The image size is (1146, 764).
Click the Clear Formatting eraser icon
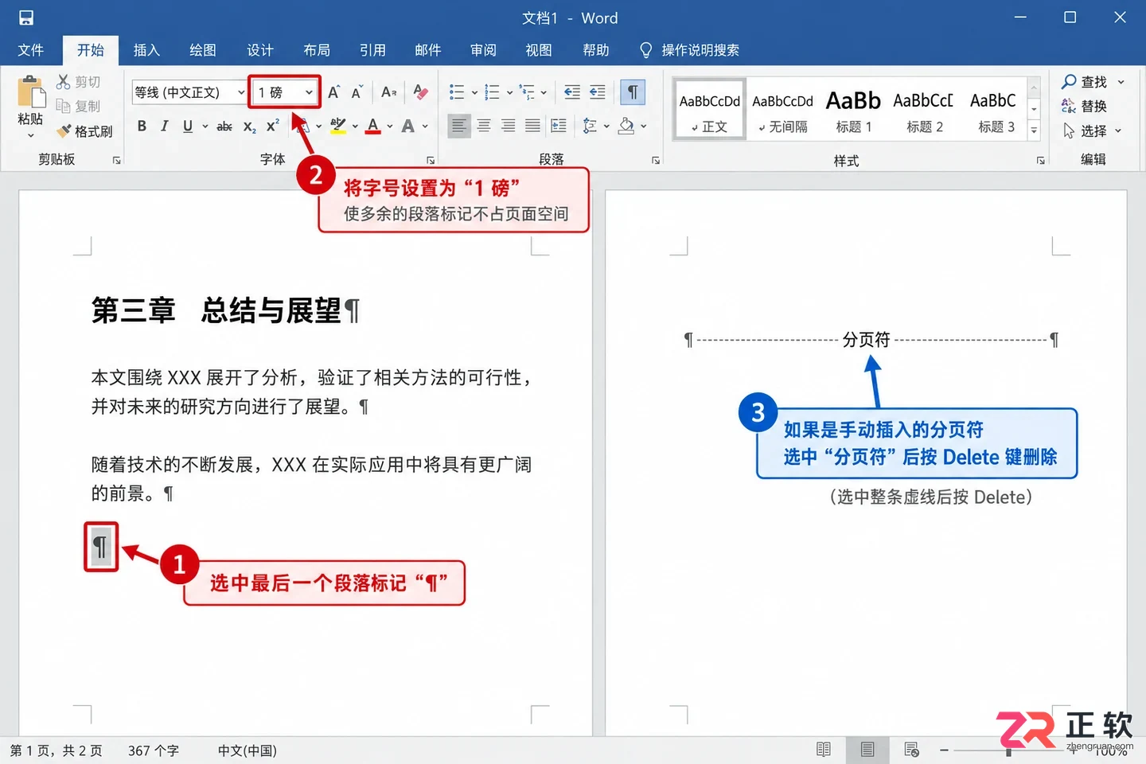(x=420, y=92)
